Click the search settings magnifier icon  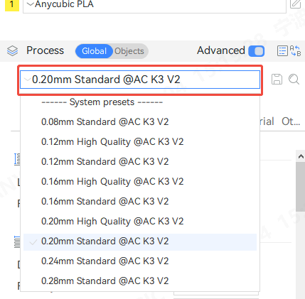click(294, 79)
